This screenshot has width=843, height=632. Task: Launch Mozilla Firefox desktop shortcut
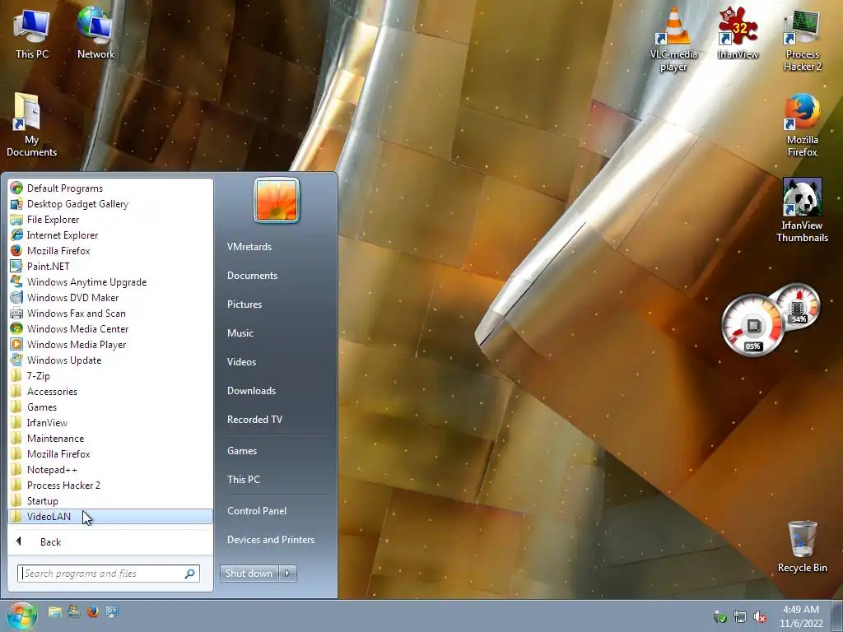click(x=802, y=126)
